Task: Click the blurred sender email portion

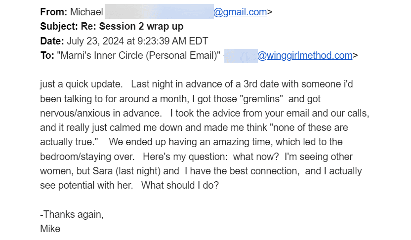Action: pos(159,11)
